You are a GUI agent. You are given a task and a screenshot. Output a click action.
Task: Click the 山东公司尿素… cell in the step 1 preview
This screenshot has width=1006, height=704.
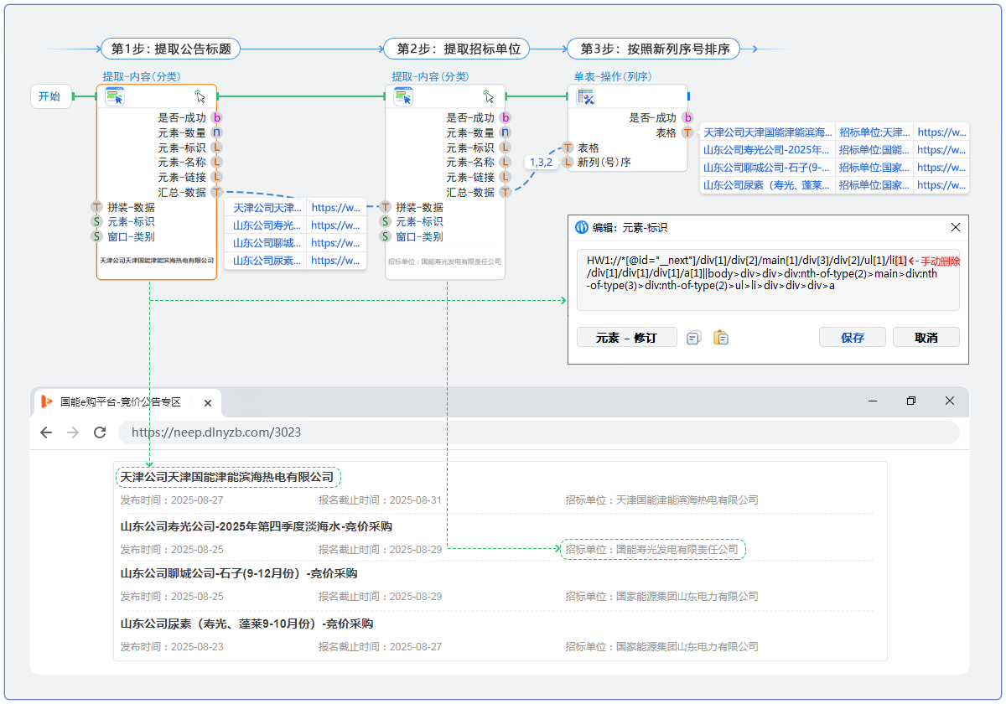[x=266, y=260]
